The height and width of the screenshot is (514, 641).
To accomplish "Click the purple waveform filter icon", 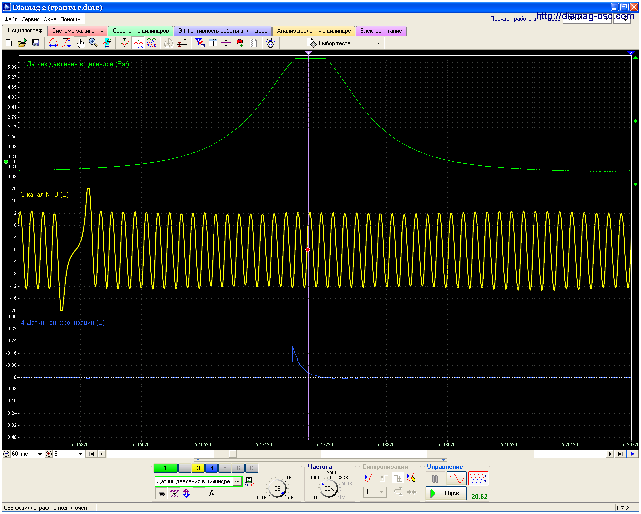I will pos(174,494).
